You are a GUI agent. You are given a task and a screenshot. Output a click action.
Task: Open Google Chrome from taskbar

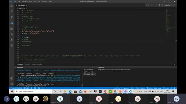[x=115, y=91]
